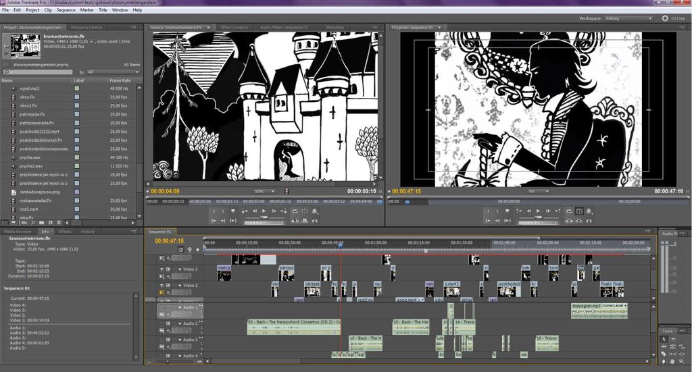Collapse the Audio 1 track
This screenshot has width=692, height=372.
click(x=180, y=308)
